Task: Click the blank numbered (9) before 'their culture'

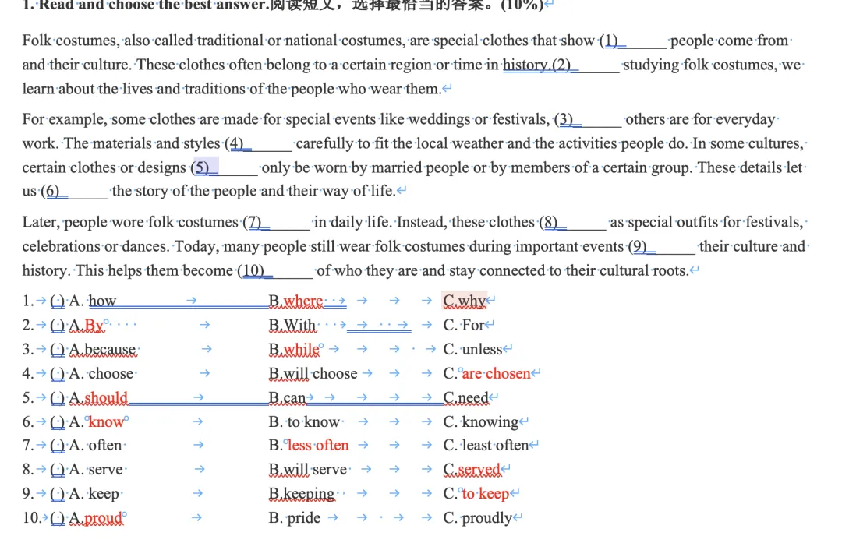Action: tap(662, 246)
